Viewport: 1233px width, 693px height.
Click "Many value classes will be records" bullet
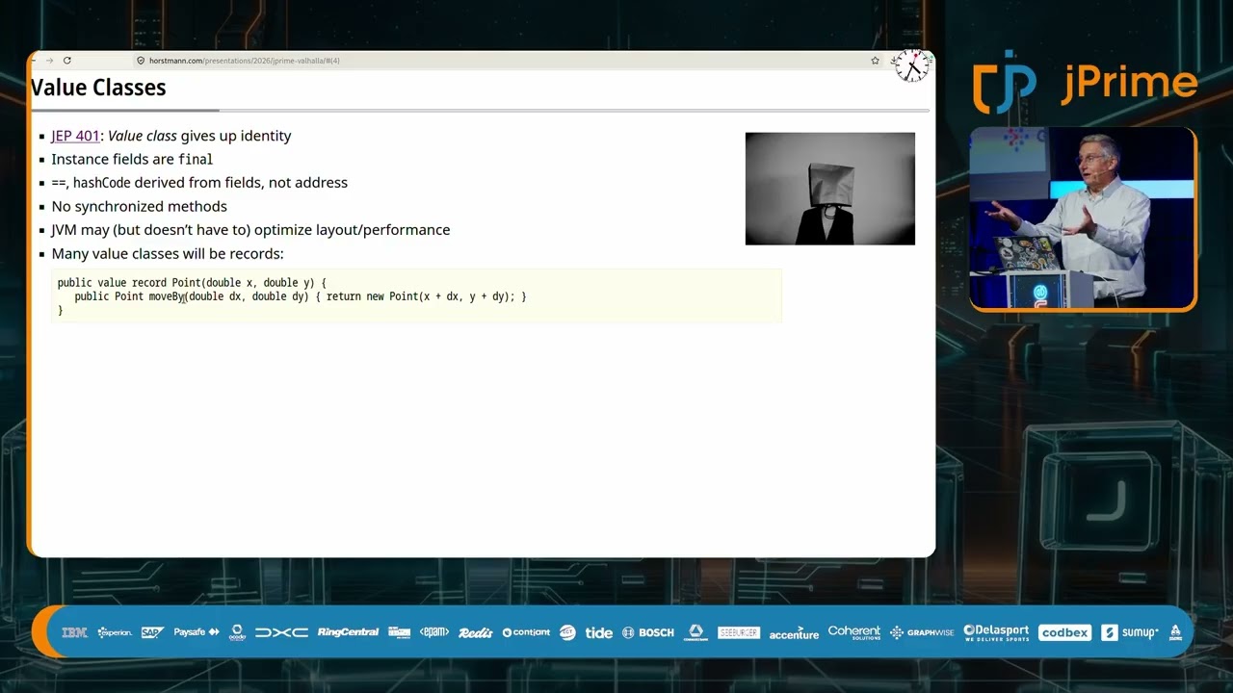pyautogui.click(x=168, y=254)
